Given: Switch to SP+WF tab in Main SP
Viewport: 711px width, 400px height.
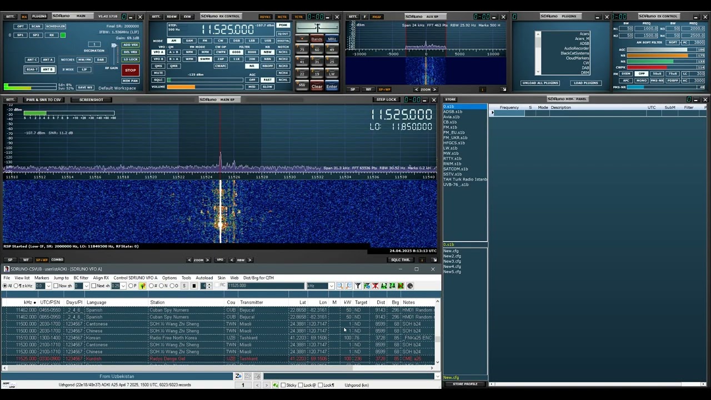Looking at the screenshot, I should pos(42,259).
